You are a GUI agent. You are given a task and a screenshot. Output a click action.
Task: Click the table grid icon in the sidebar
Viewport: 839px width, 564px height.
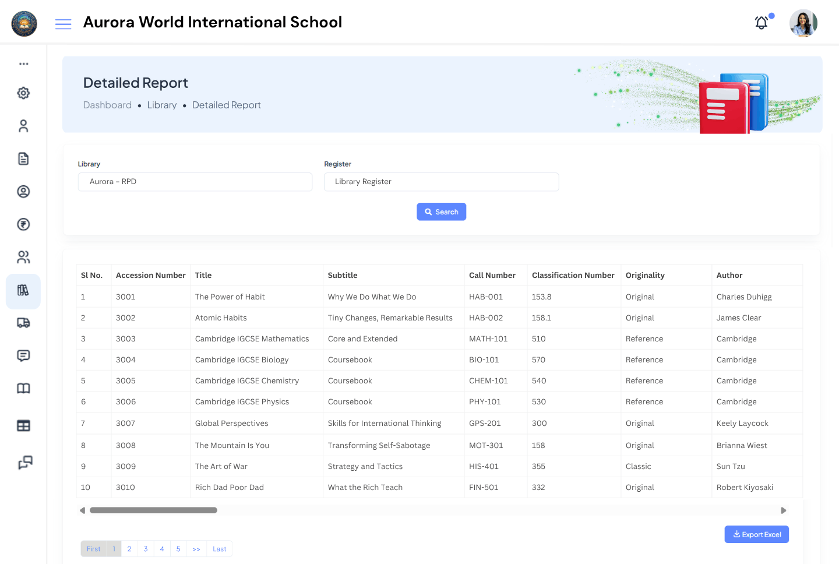coord(23,425)
